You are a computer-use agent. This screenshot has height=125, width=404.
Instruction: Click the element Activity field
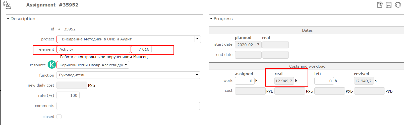tap(93, 49)
